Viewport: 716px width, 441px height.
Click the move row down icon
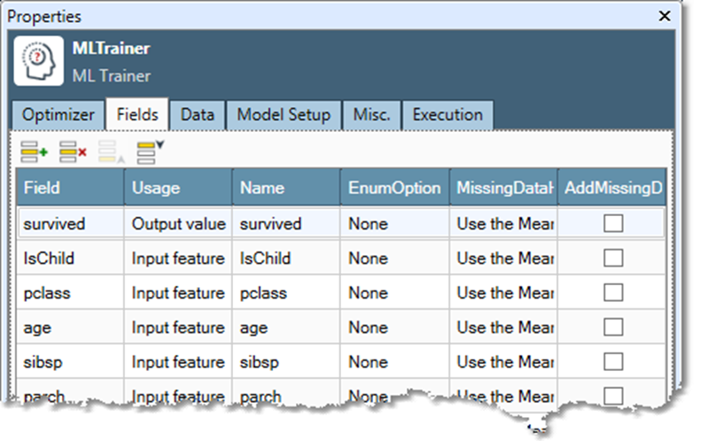[x=151, y=152]
